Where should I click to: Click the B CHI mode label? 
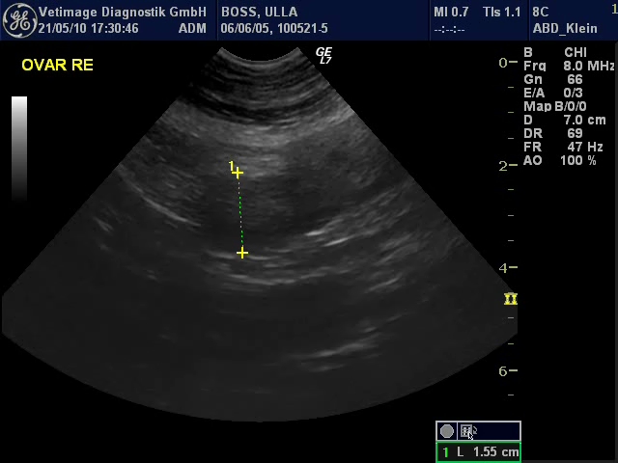(555, 52)
